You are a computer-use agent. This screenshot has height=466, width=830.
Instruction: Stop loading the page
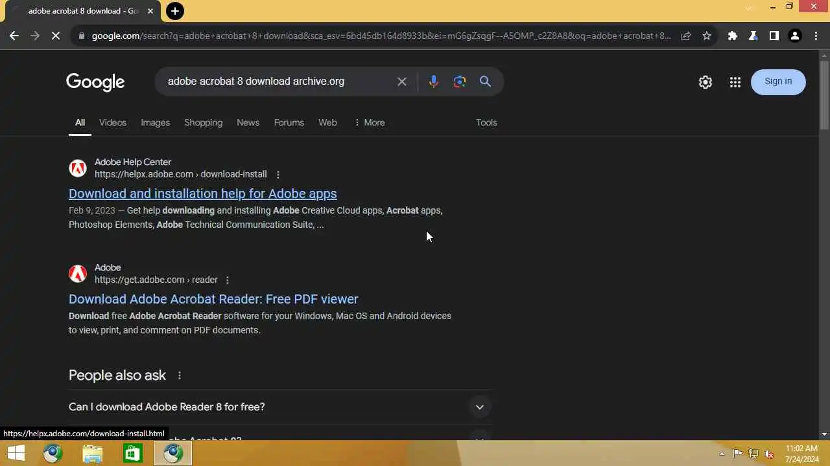click(56, 36)
